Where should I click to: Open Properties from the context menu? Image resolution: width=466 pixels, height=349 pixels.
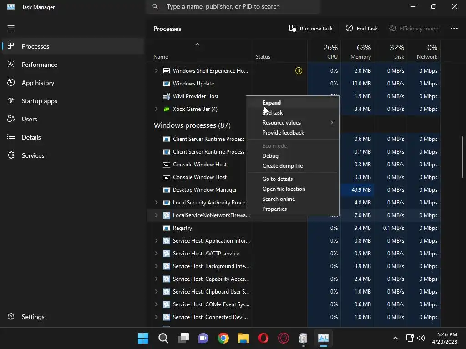[x=293, y=209]
